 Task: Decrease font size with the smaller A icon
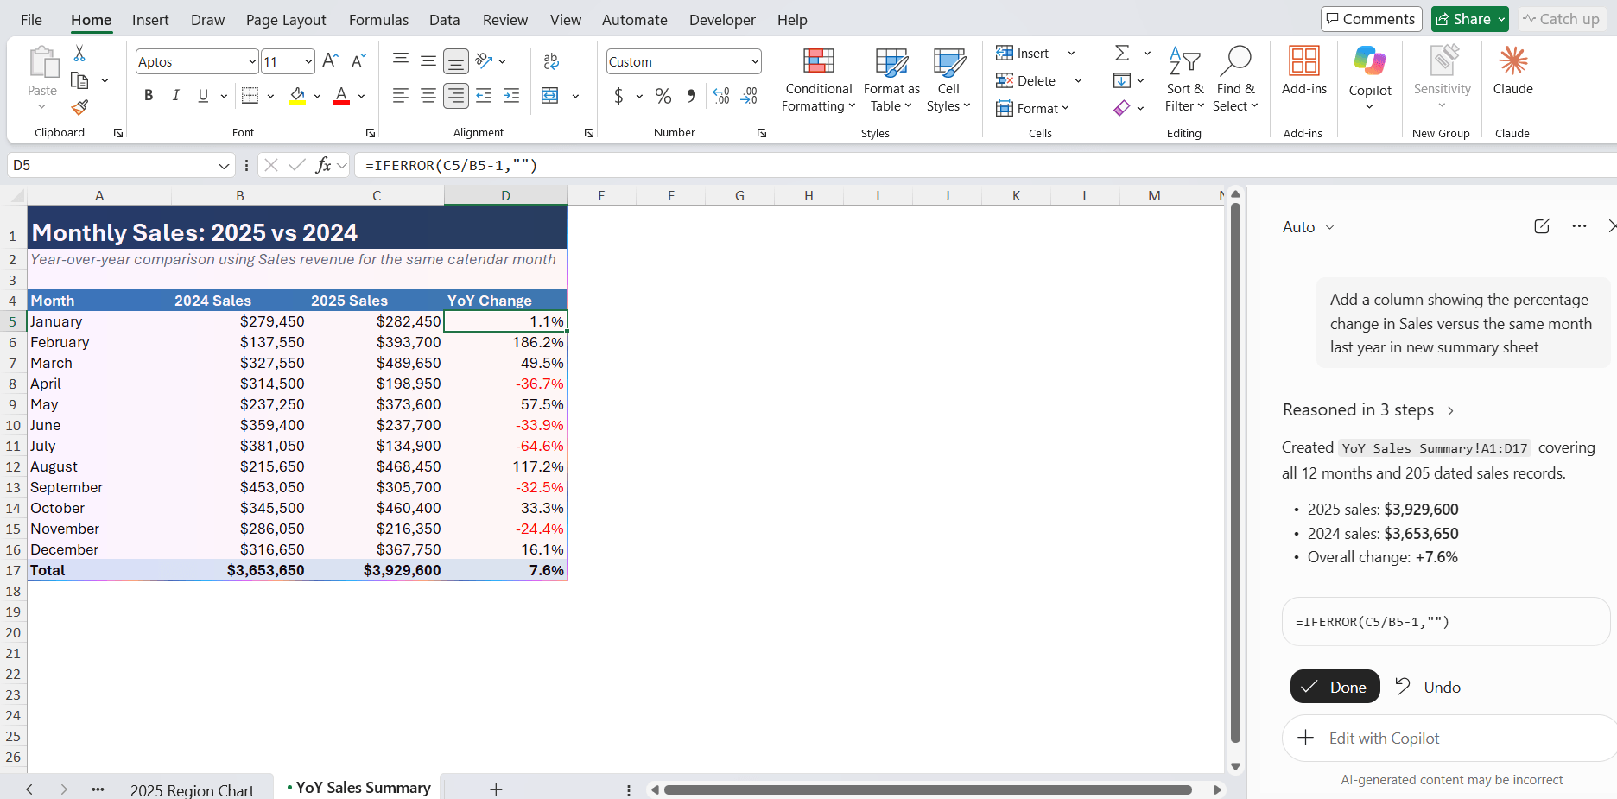(358, 60)
